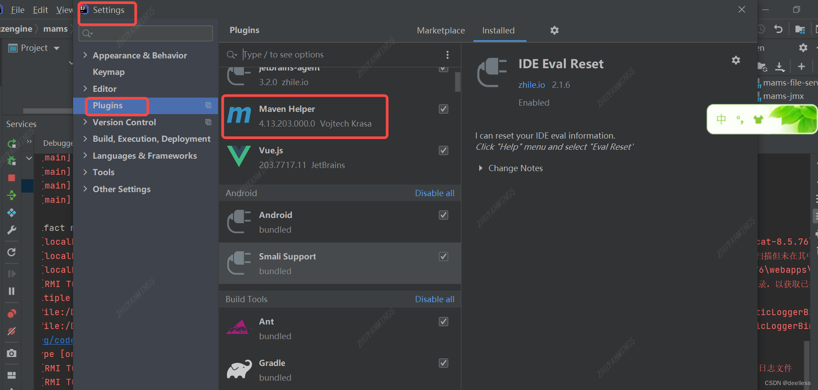Click the Vue.js green V logo

(x=239, y=156)
